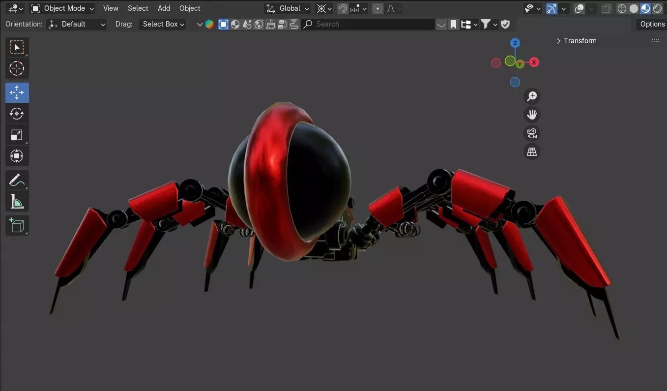Click the hand pan view button
Image resolution: width=667 pixels, height=391 pixels.
tap(531, 115)
